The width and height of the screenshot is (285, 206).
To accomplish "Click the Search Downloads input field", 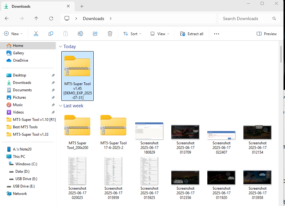I will click(249, 19).
